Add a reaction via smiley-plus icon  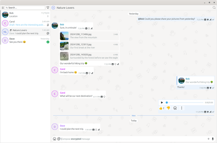[x=175, y=108]
